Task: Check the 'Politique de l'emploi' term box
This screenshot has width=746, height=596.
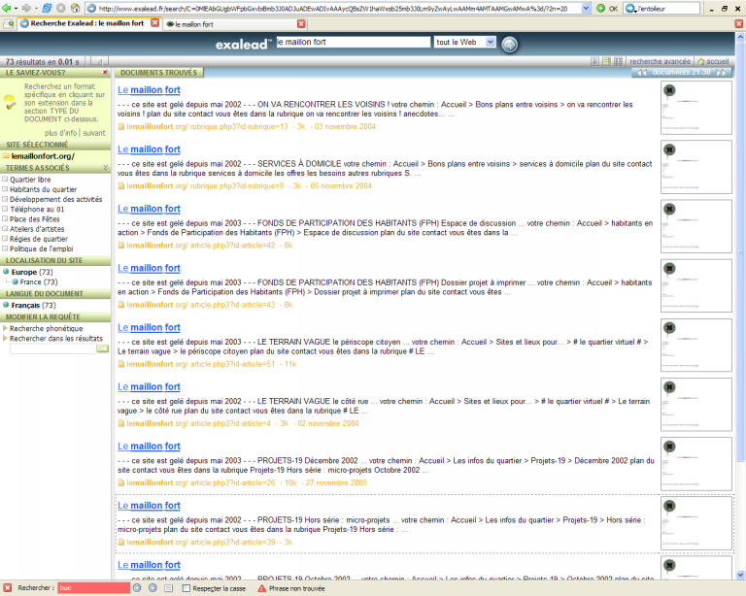Action: click(x=5, y=248)
